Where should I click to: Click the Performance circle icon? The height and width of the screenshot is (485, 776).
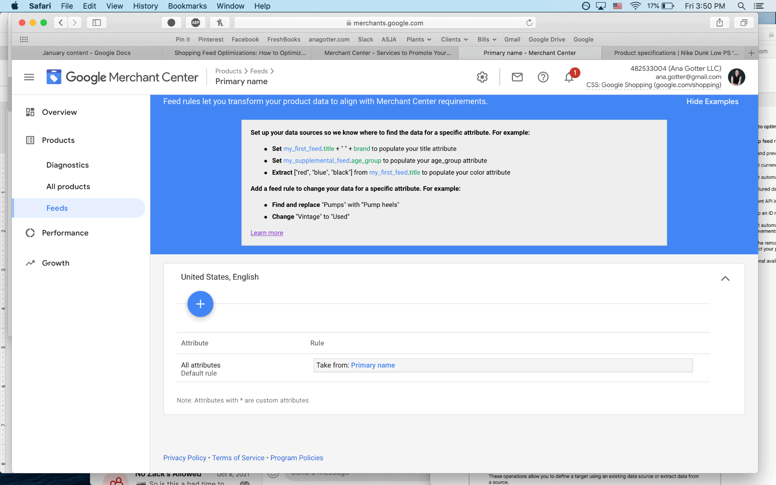30,233
